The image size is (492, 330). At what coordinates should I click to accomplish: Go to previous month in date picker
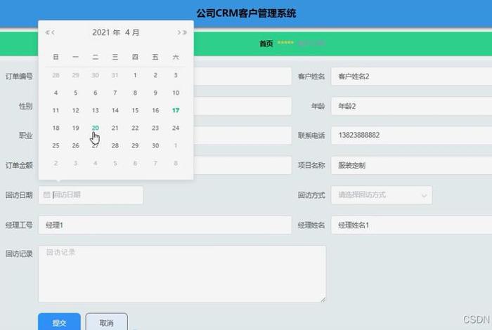(53, 32)
